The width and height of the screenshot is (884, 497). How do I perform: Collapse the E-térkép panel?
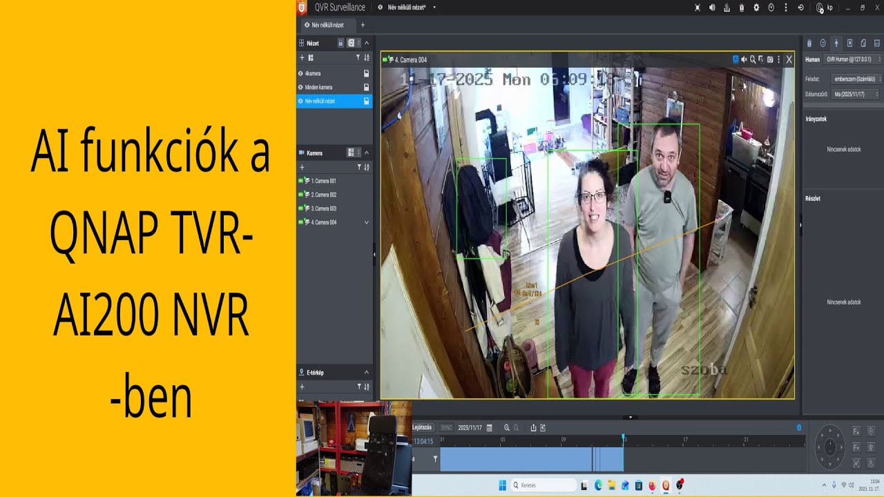pos(367,372)
